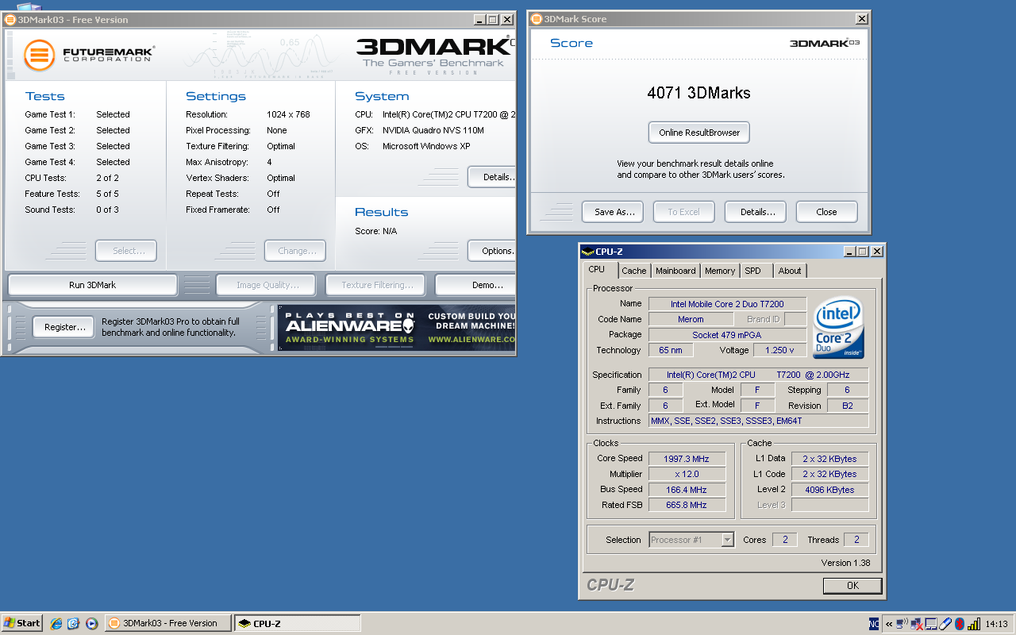The height and width of the screenshot is (635, 1016).
Task: Click the NO language indicator in taskbar
Action: pyautogui.click(x=874, y=624)
